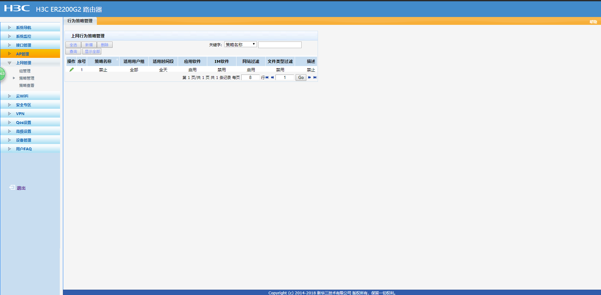Expand Qos设置 menu
This screenshot has height=295, width=601.
pyautogui.click(x=30, y=123)
